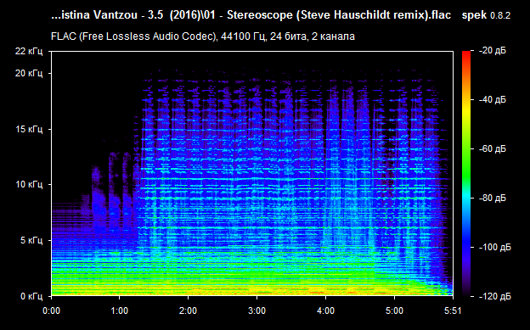Click the '5:00' time axis label
This screenshot has height=330, width=530.
point(394,310)
